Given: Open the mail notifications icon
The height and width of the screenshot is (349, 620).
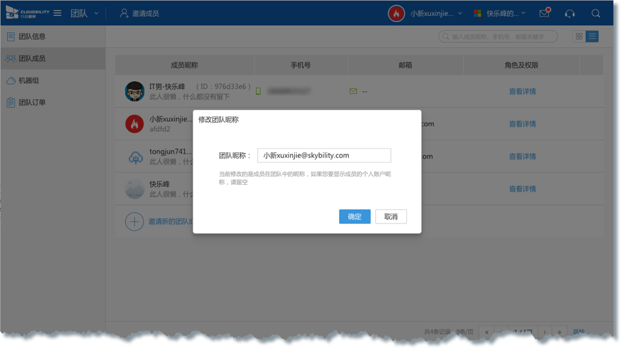Looking at the screenshot, I should (x=544, y=13).
